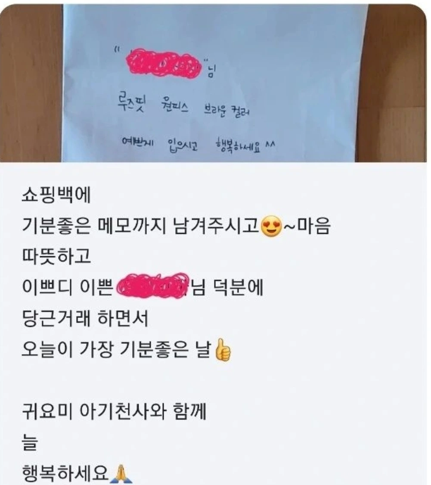Click the words 님 덕분에

pos(227,288)
